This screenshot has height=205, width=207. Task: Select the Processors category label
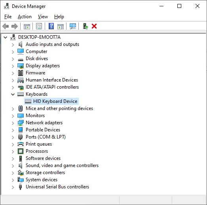tap(37, 151)
